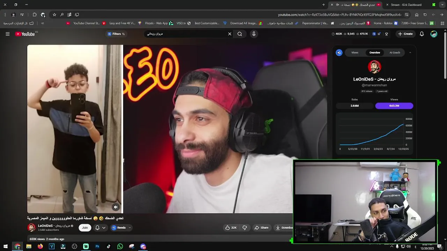
Task: Select Views 643.2M stat toggle
Action: tap(394, 106)
